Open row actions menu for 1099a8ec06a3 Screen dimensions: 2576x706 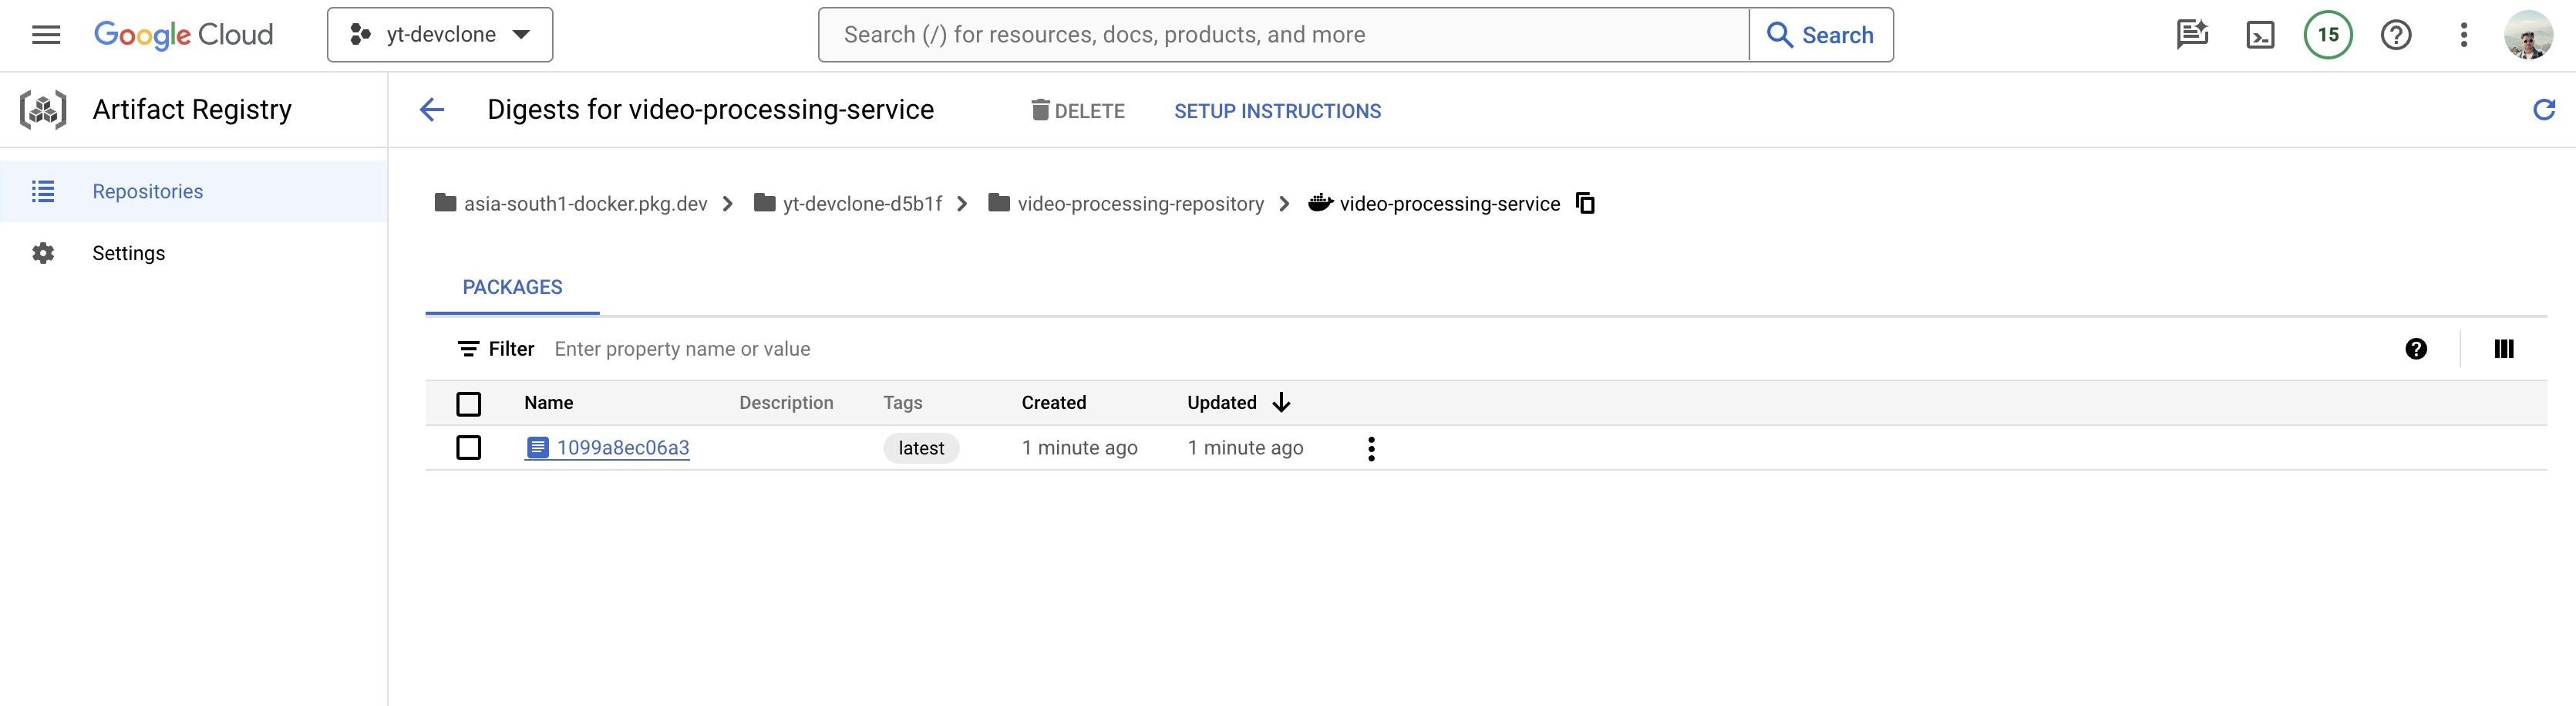(1371, 448)
